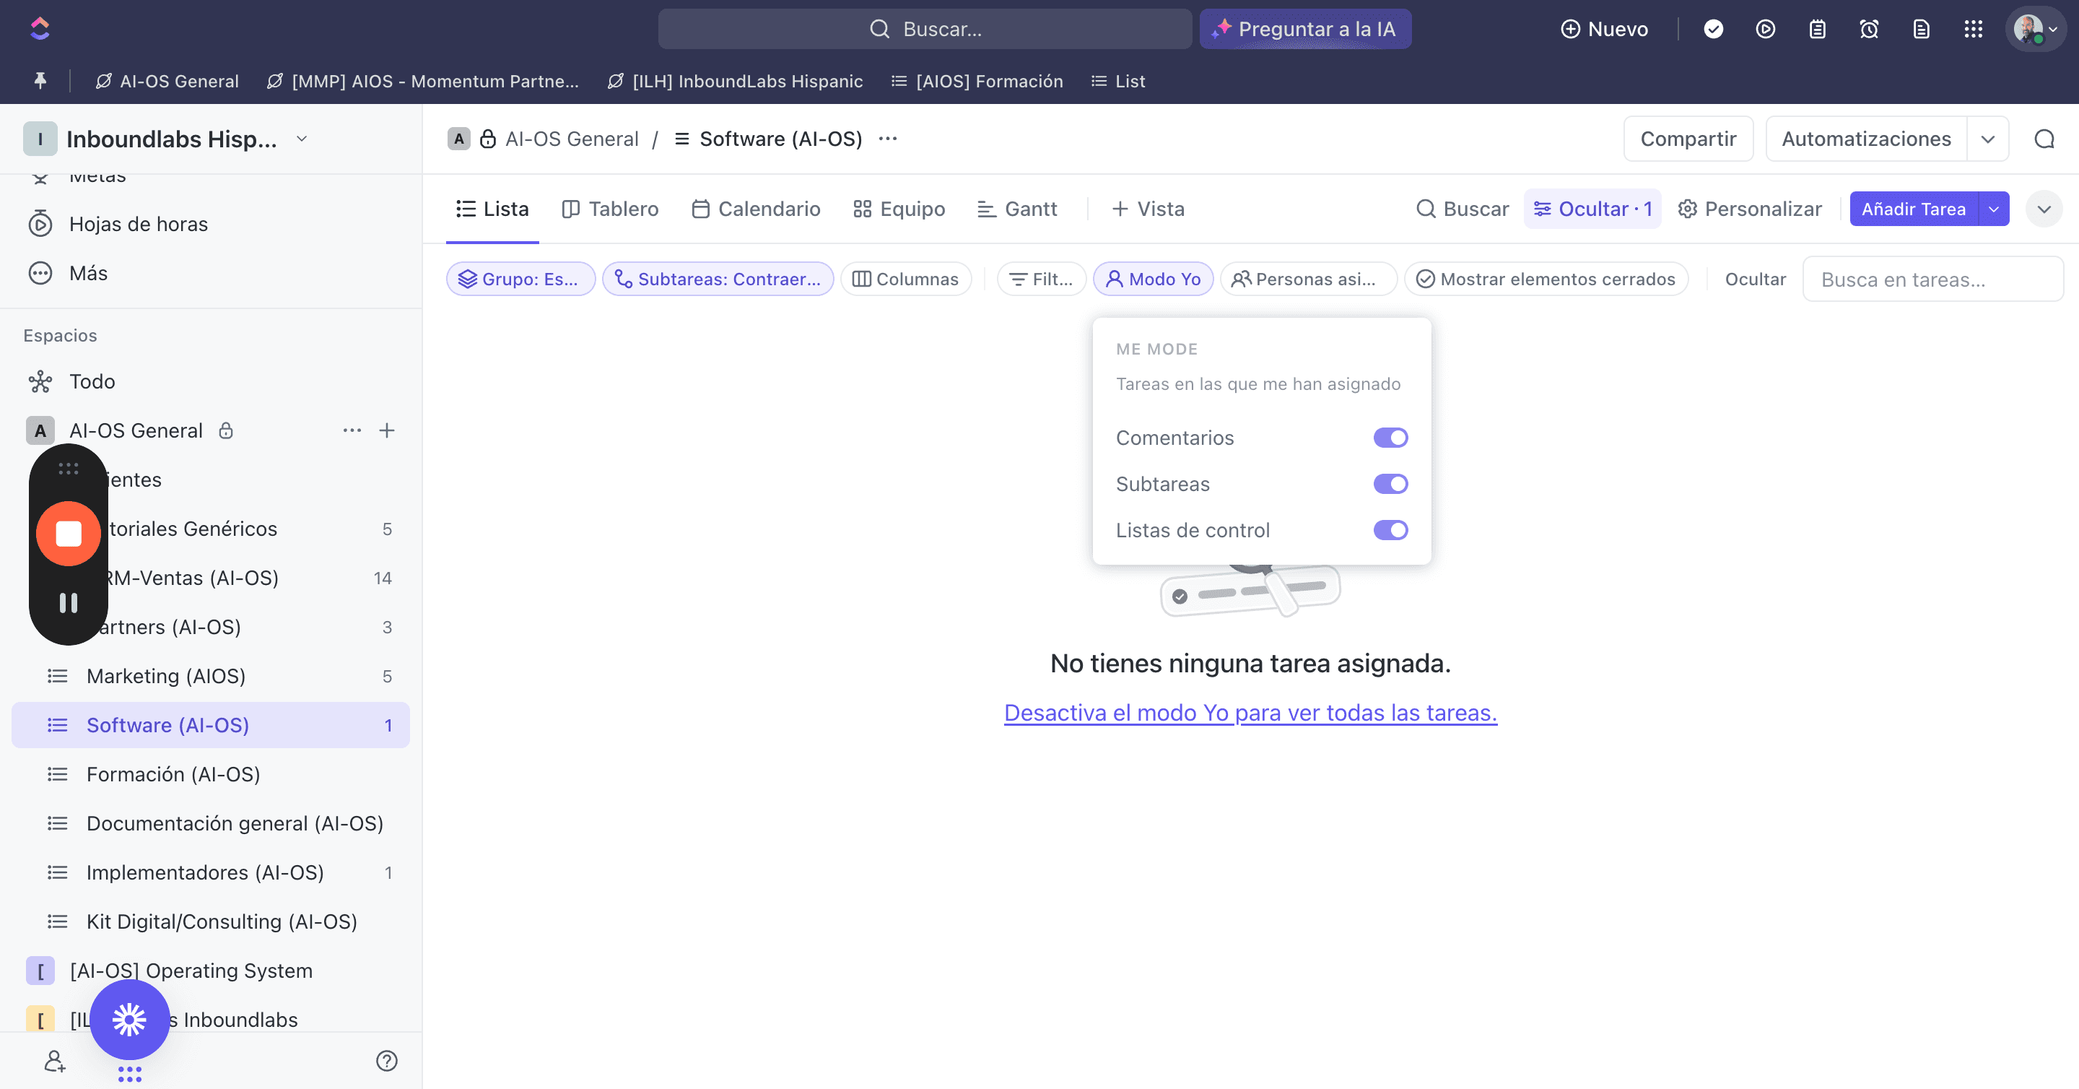Image resolution: width=2079 pixels, height=1089 pixels.
Task: Open the Grupo: Es... grouping dropdown
Action: click(x=520, y=279)
